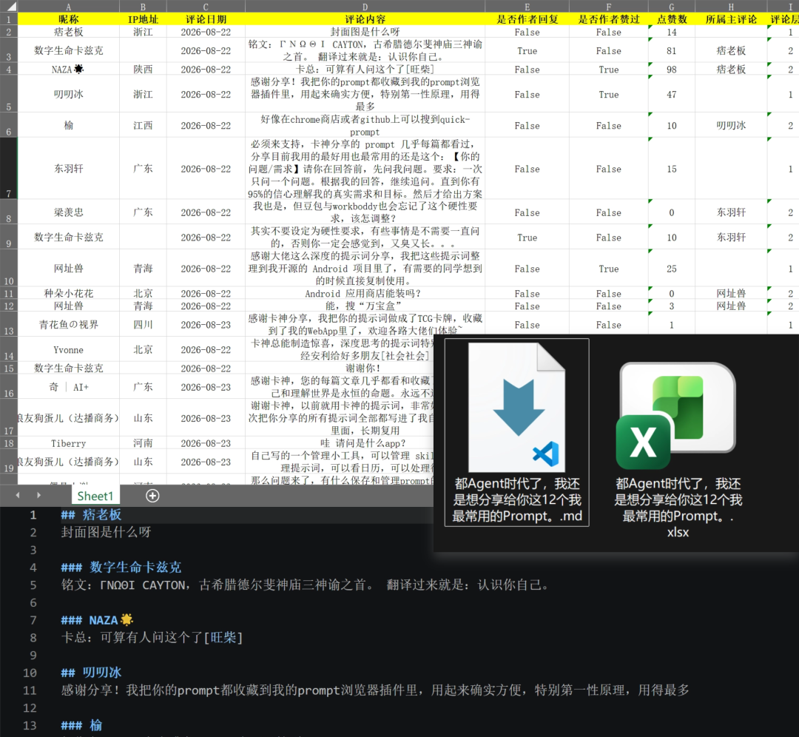Image resolution: width=799 pixels, height=737 pixels.
Task: Select the 东羽轩 nickname cell in row 7
Action: click(68, 169)
